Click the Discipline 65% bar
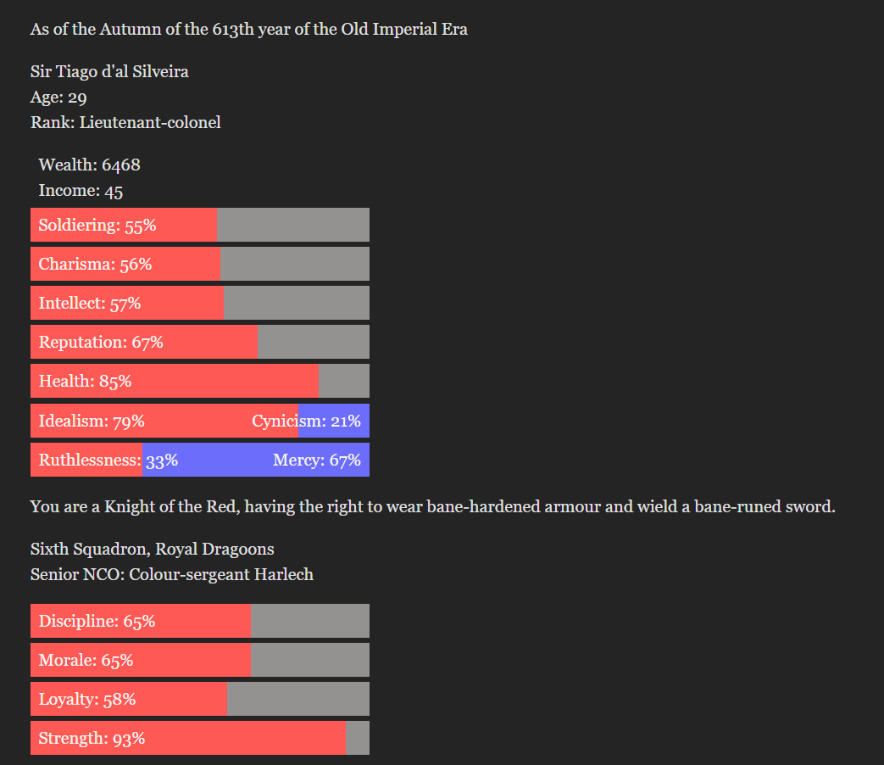 (x=199, y=622)
